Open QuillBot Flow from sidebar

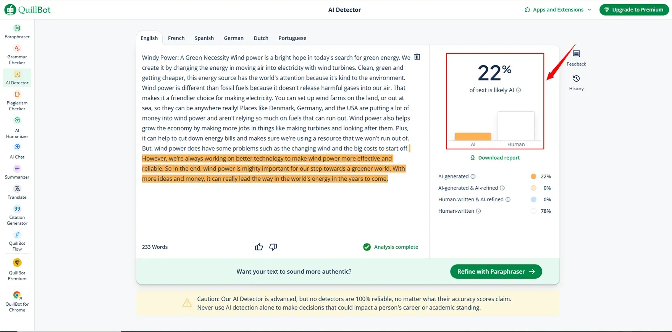17,241
